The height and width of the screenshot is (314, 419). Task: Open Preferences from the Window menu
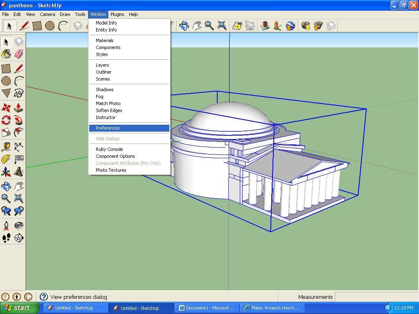click(129, 128)
